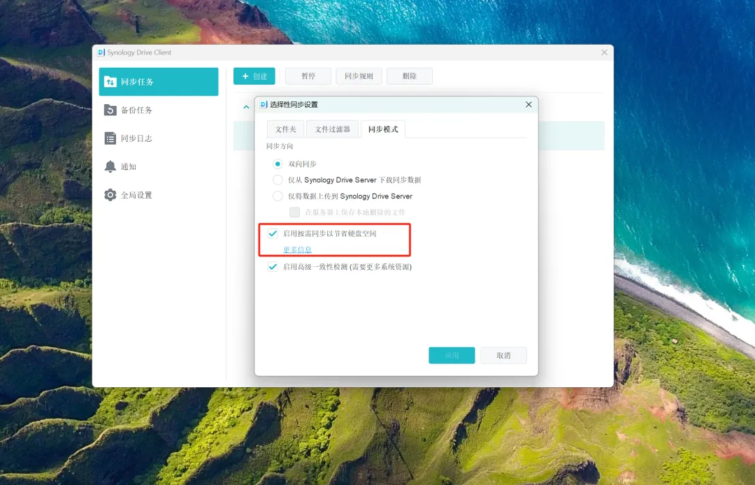Toggle 在服务器上保存本地删除的文件 checkbox

[295, 212]
